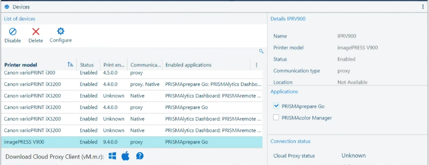
Task: Download Cloud Proxy Client for Windows
Action: tap(112, 156)
